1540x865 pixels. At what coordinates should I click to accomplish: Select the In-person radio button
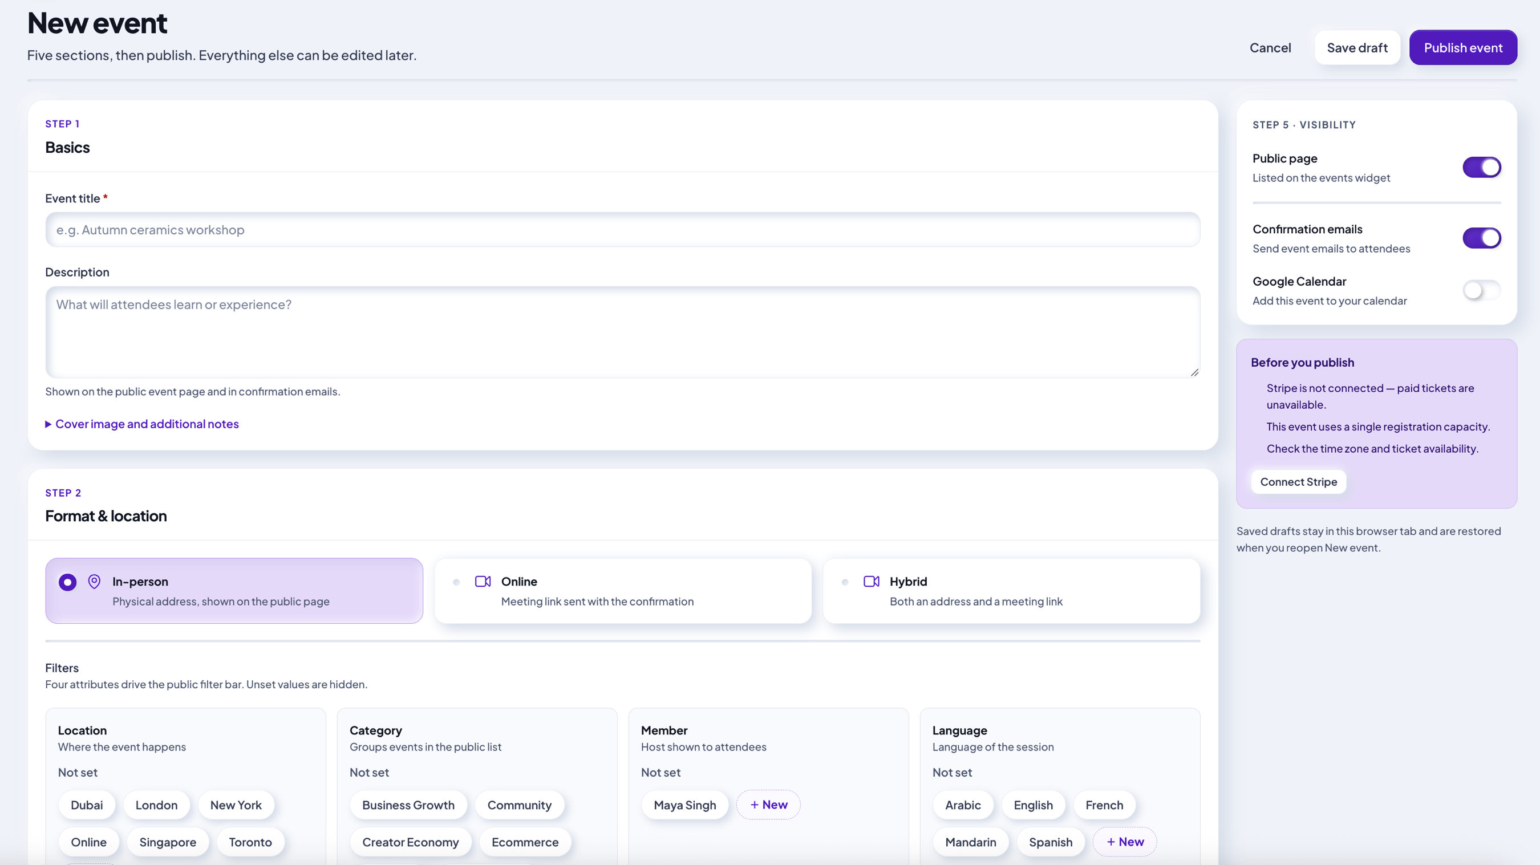pos(67,582)
